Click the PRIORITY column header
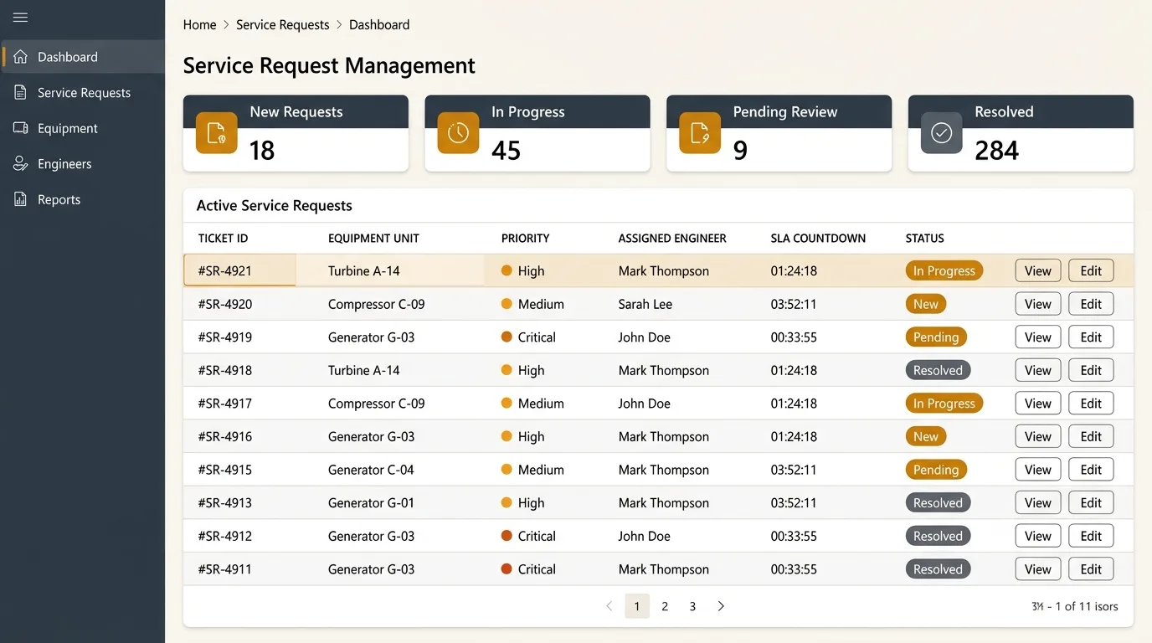 pos(525,239)
